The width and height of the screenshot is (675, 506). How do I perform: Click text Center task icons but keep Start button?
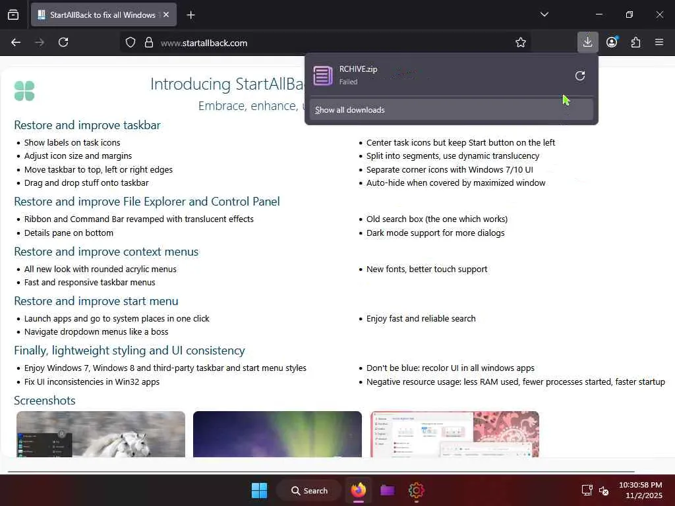[x=461, y=143]
